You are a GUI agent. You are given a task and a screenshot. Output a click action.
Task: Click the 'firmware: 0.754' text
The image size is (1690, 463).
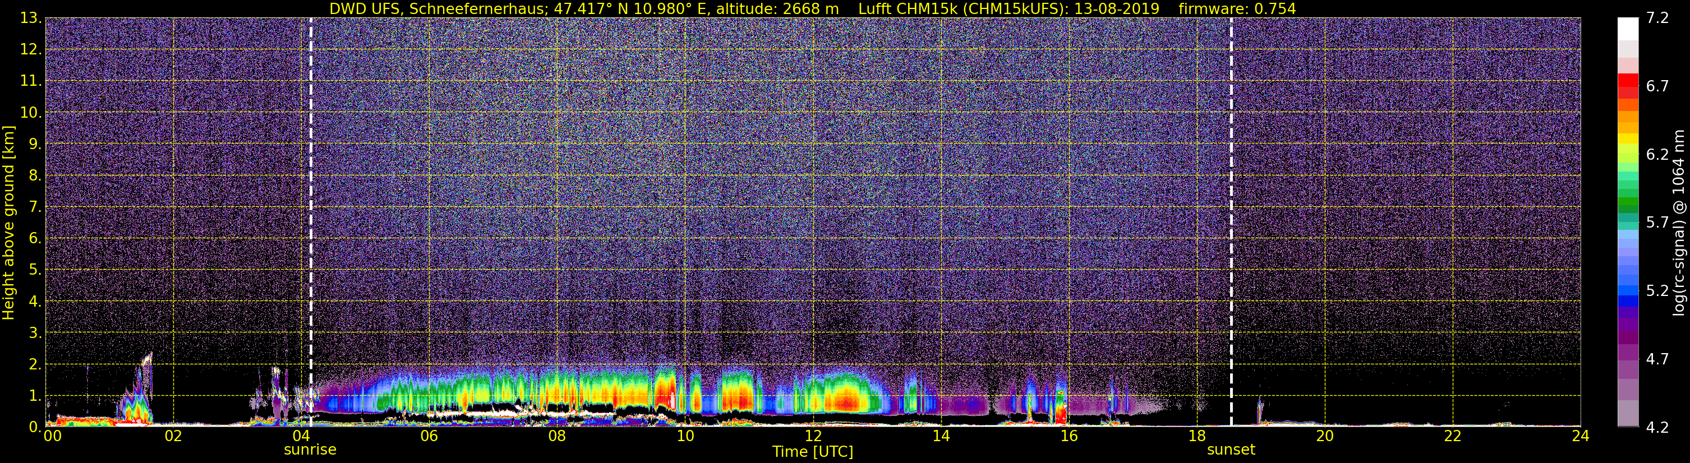coord(1237,8)
